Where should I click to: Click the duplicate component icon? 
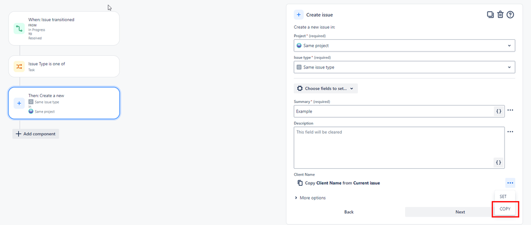pyautogui.click(x=490, y=15)
